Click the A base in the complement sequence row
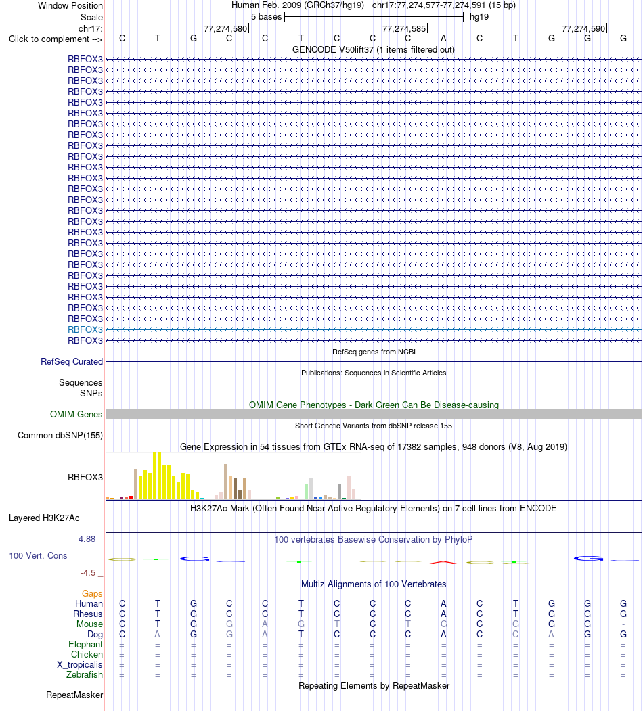The width and height of the screenshot is (643, 711). [x=444, y=39]
